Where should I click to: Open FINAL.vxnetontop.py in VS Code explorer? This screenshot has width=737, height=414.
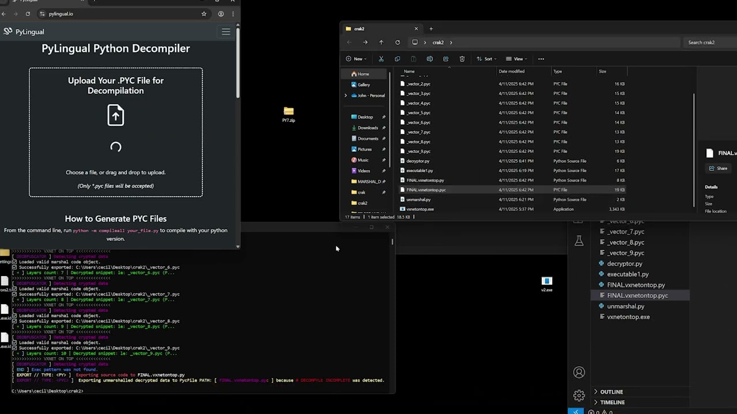click(636, 285)
